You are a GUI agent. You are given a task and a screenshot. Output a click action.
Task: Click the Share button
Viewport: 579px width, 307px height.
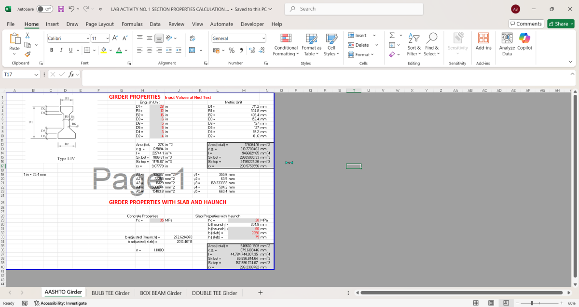pos(560,24)
